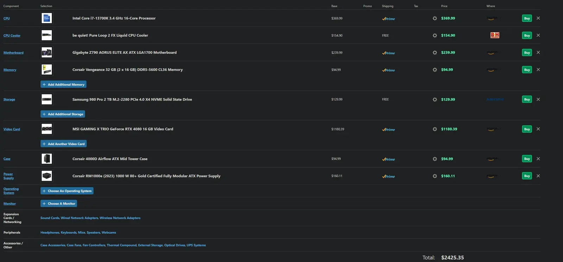Open the Case category link

7,159
